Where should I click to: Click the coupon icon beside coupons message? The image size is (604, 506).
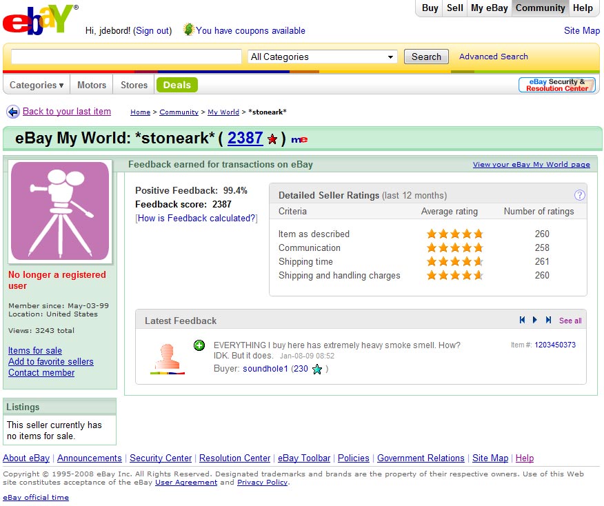188,29
